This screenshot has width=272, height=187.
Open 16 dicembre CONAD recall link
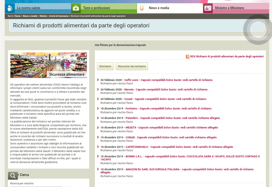[171, 137]
